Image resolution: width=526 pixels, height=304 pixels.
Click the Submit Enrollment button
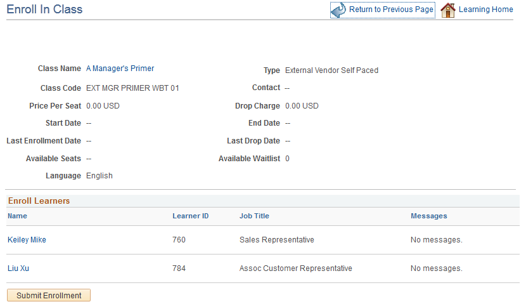click(x=49, y=295)
